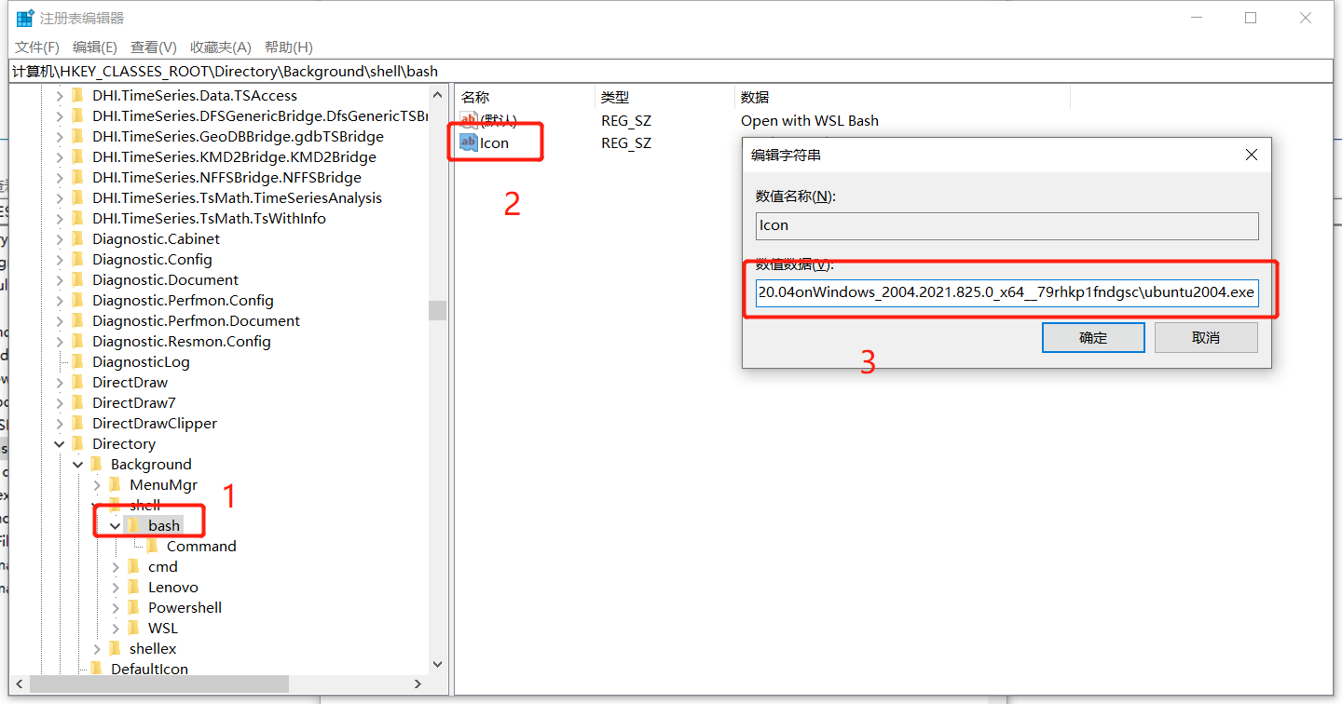Select Diagnostic.Resmon.Config tree item
The height and width of the screenshot is (704, 1342).
click(181, 341)
